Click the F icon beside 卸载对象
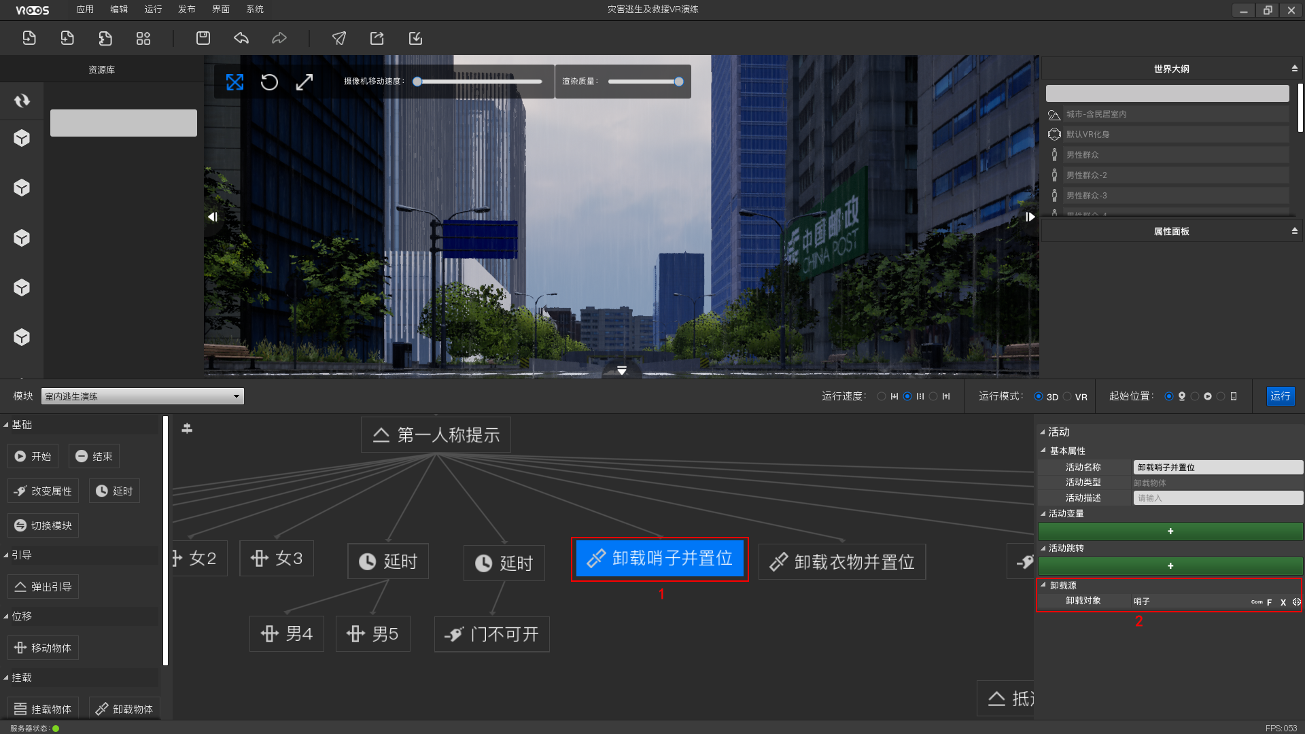Image resolution: width=1305 pixels, height=734 pixels. [1269, 602]
